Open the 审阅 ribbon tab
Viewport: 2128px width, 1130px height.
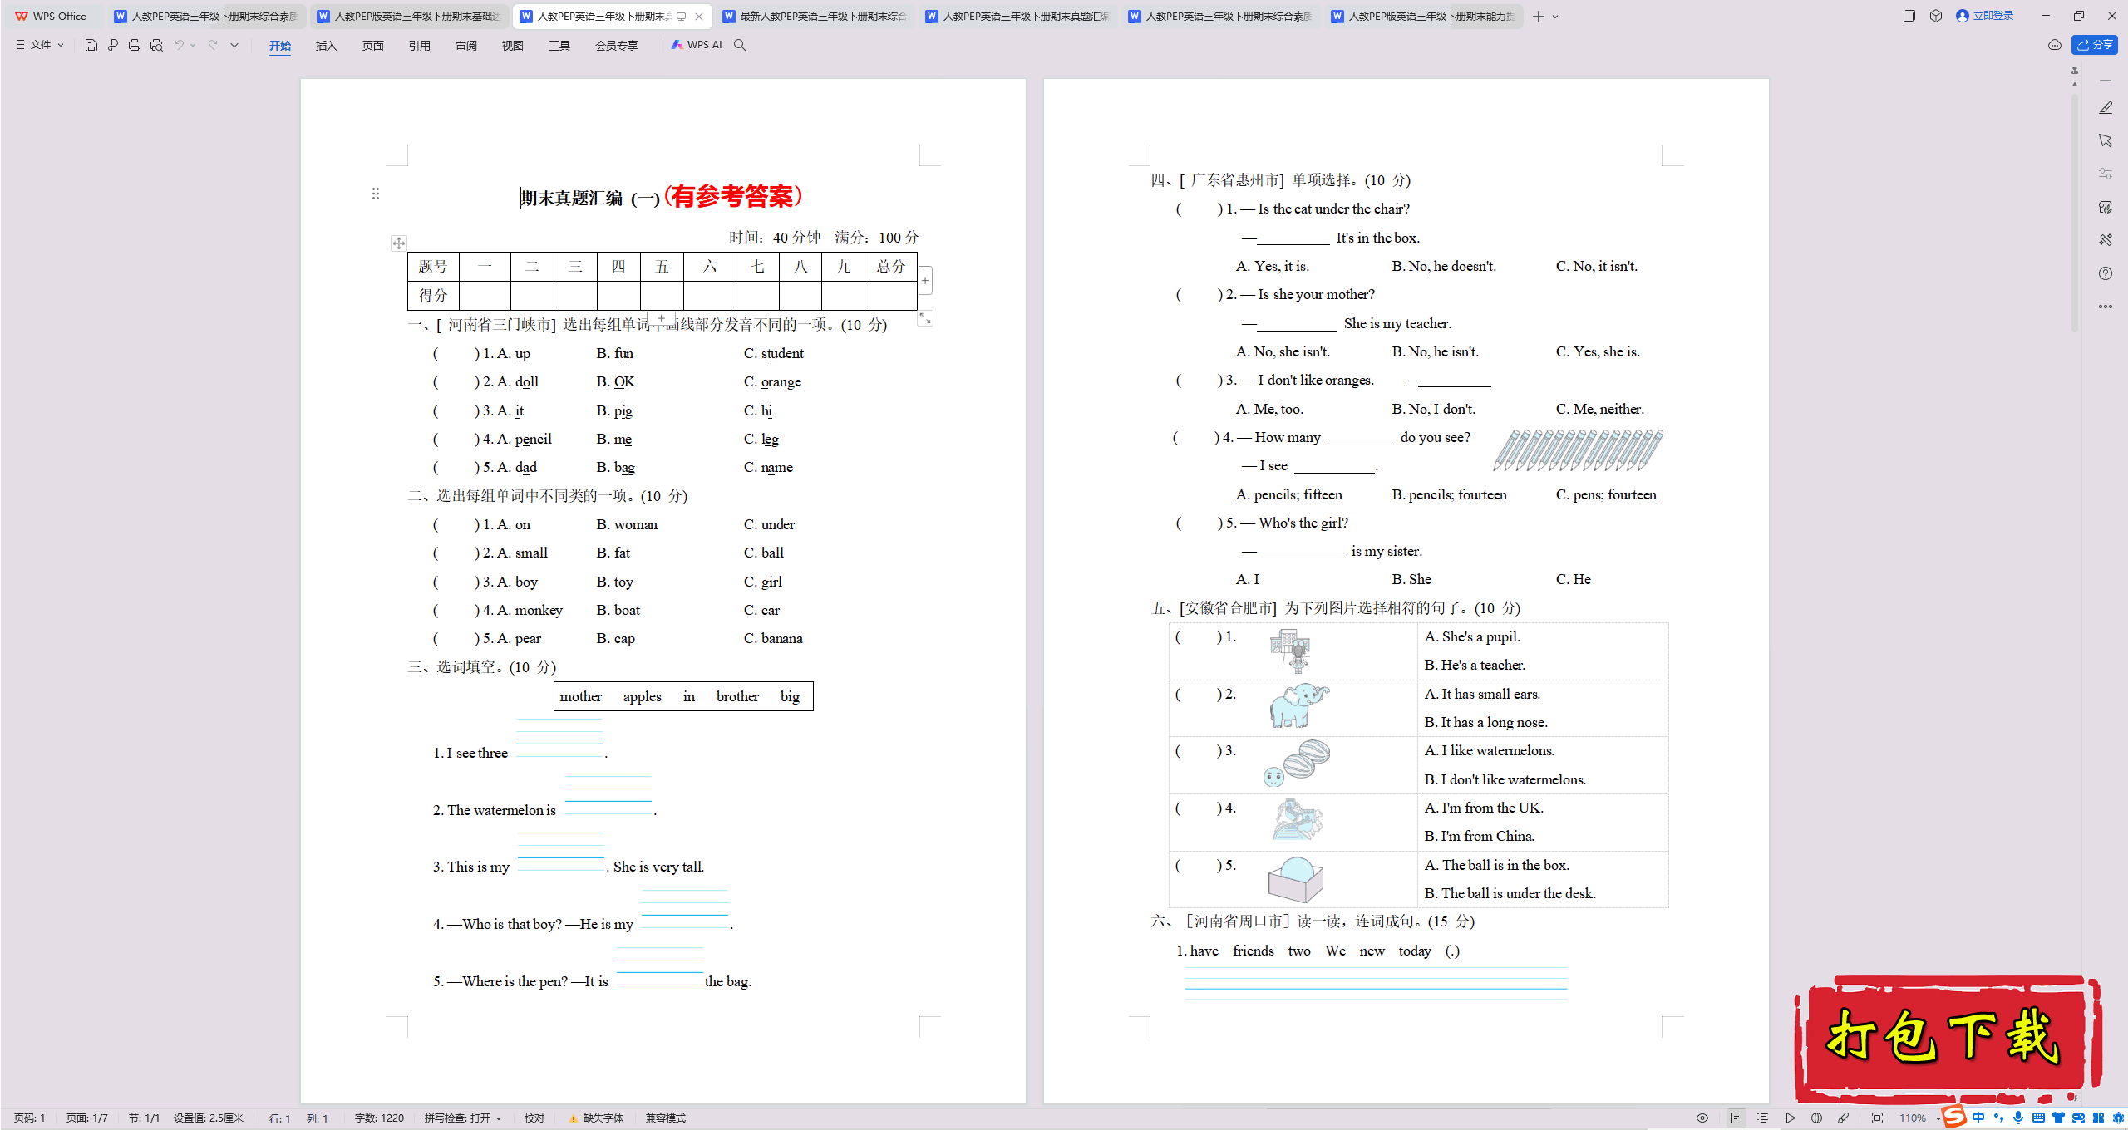point(466,46)
